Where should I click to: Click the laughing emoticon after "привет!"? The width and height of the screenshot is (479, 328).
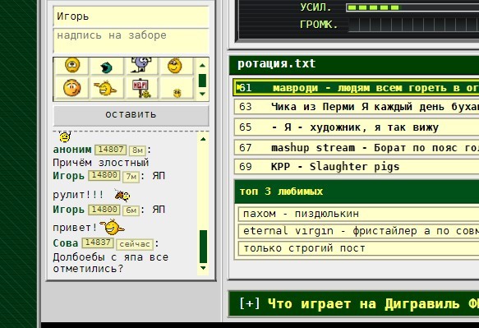[112, 227]
